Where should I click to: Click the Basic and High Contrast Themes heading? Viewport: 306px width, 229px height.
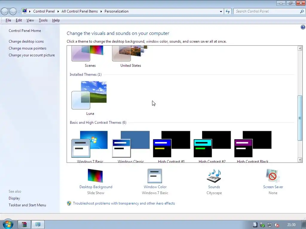click(x=98, y=123)
